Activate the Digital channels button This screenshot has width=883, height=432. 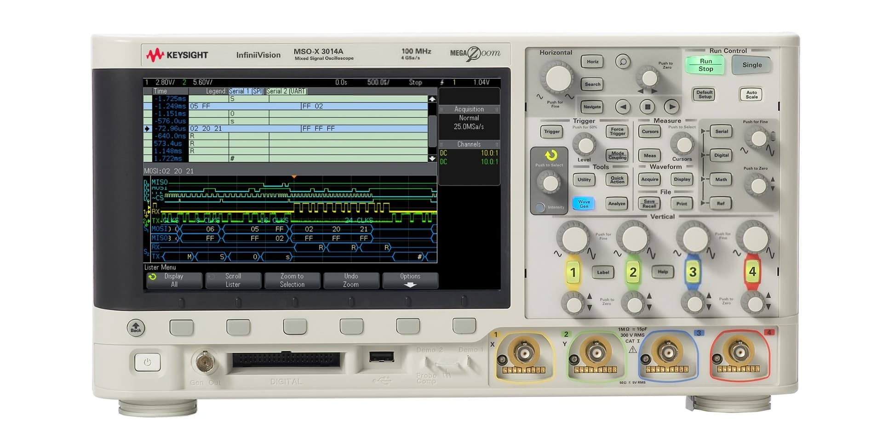tap(721, 156)
